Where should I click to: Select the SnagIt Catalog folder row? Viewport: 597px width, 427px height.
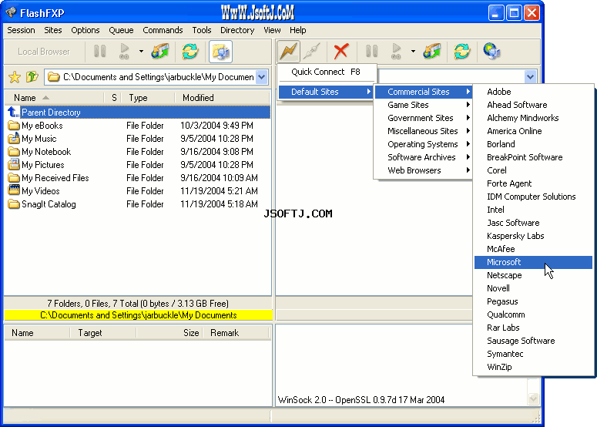click(x=137, y=203)
